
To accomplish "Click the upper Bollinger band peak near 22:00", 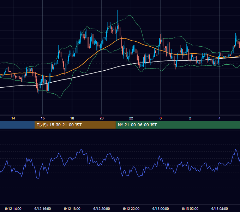I will point(130,15).
